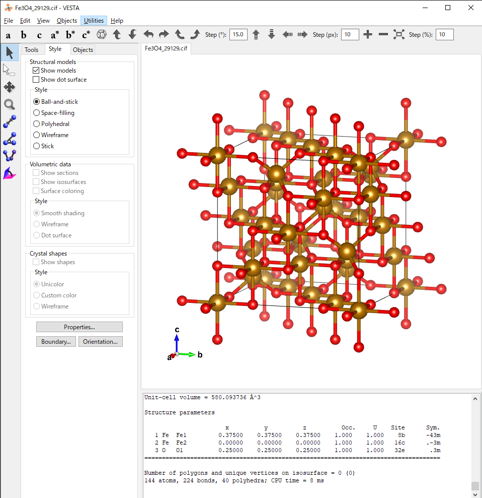This screenshot has height=498, width=482.
Task: Pick the Interfacial angle tool
Action: coord(10,173)
